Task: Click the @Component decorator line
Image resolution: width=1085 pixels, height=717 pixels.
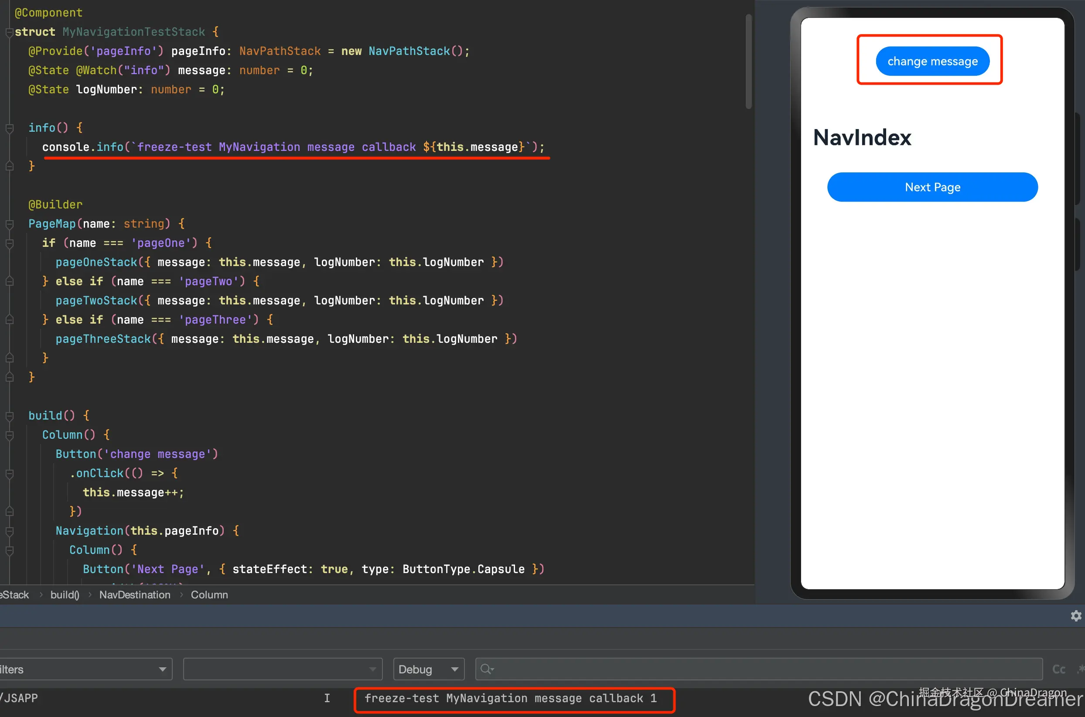Action: (49, 13)
